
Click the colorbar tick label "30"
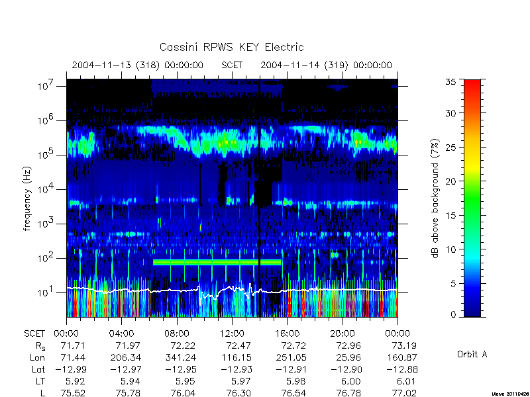click(450, 113)
